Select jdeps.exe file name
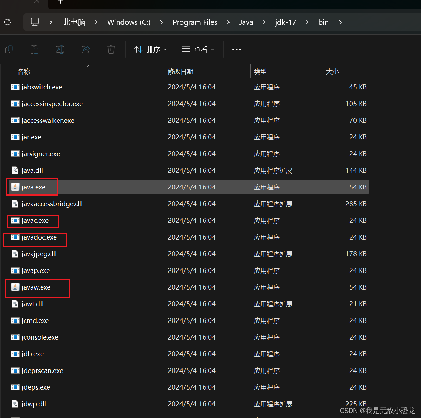The height and width of the screenshot is (418, 421). tap(36, 387)
